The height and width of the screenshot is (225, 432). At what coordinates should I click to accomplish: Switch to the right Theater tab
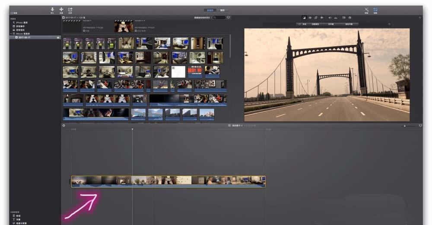pyautogui.click(x=222, y=10)
